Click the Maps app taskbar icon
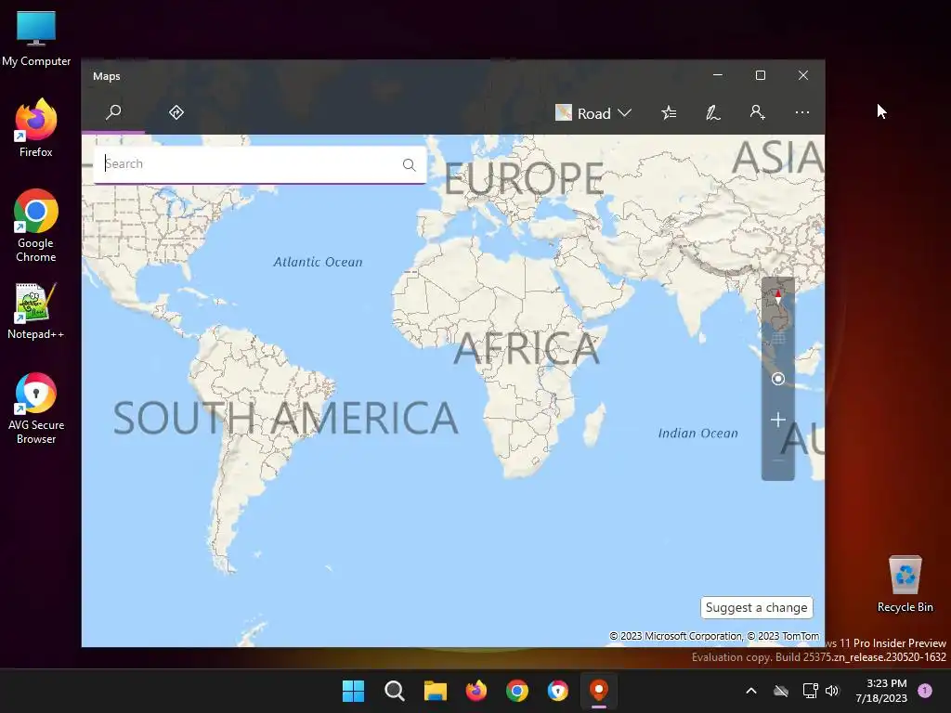The width and height of the screenshot is (951, 713). click(x=599, y=691)
